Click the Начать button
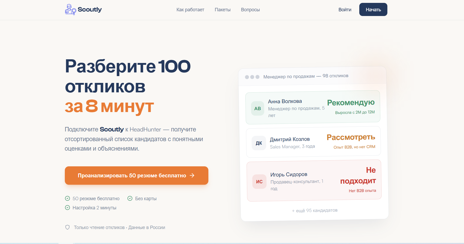 pyautogui.click(x=373, y=9)
